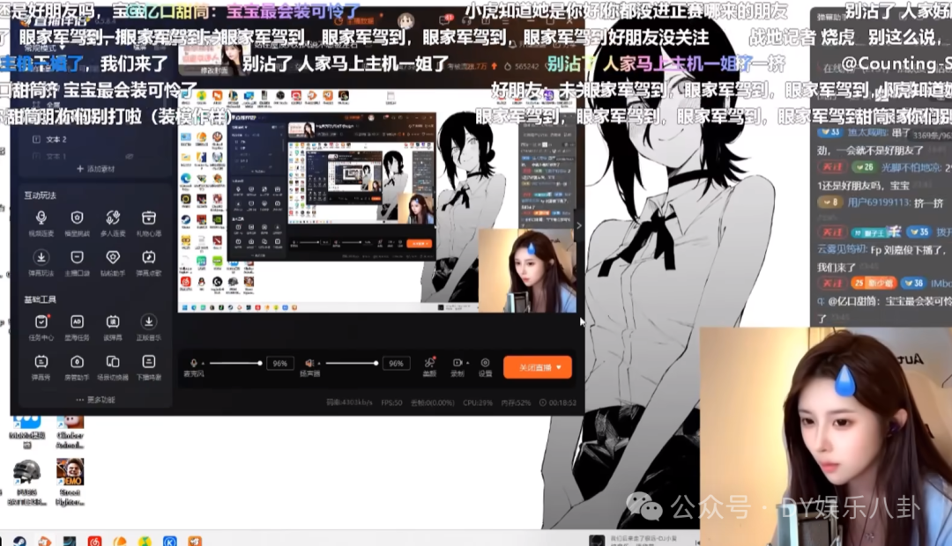Open the 礼物心愿 gift box icon
The image size is (952, 546).
click(148, 218)
